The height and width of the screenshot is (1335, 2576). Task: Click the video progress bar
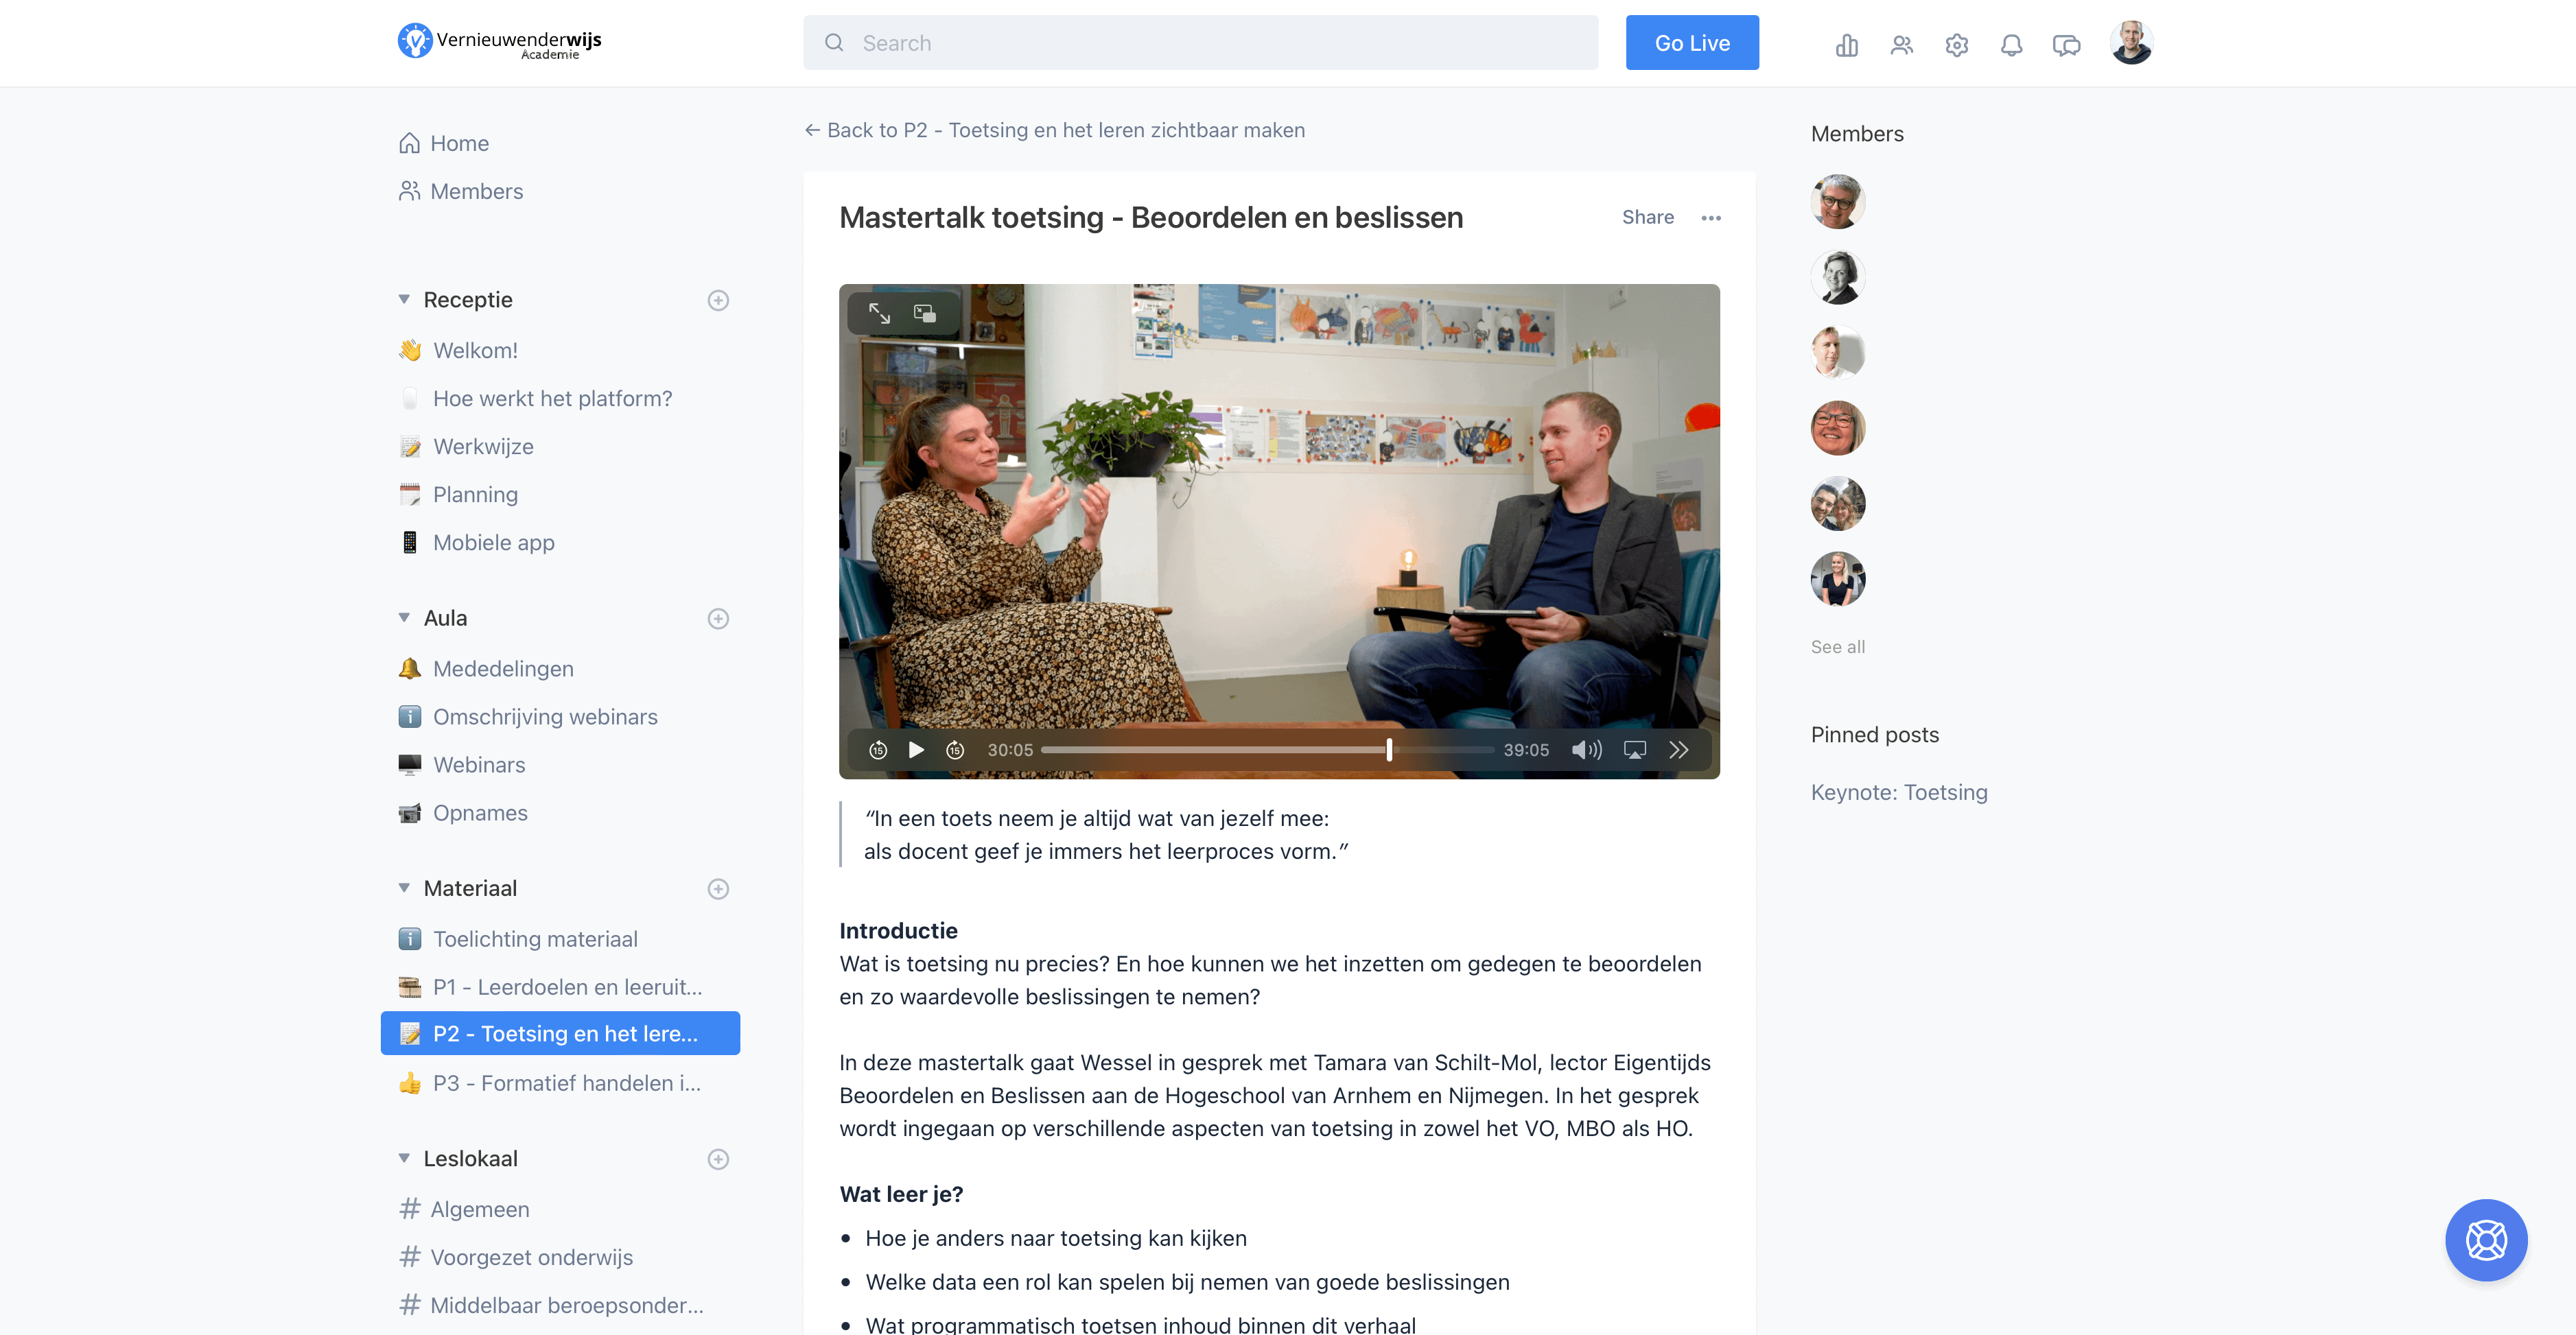[x=1267, y=750]
